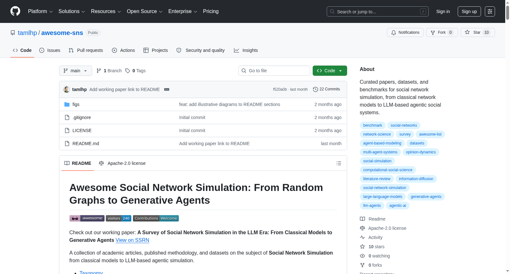Click the Activity pulse icon
The width and height of the screenshot is (510, 274).
pos(362,237)
